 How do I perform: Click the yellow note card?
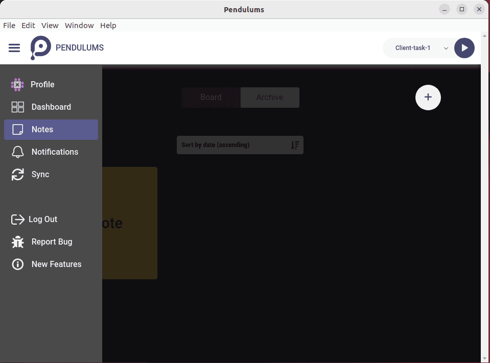click(130, 223)
